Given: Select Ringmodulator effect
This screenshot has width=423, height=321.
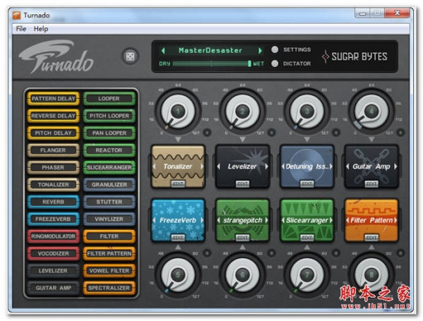Looking at the screenshot, I should (x=54, y=236).
